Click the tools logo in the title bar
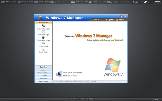This screenshot has height=101, width=162. point(40,18)
